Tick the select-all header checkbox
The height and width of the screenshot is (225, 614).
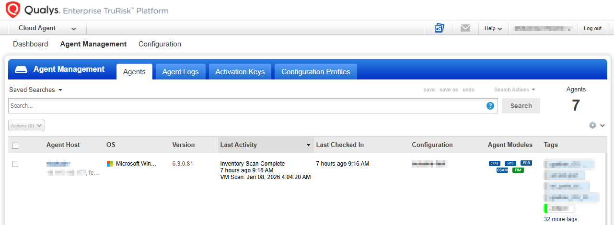pyautogui.click(x=15, y=146)
